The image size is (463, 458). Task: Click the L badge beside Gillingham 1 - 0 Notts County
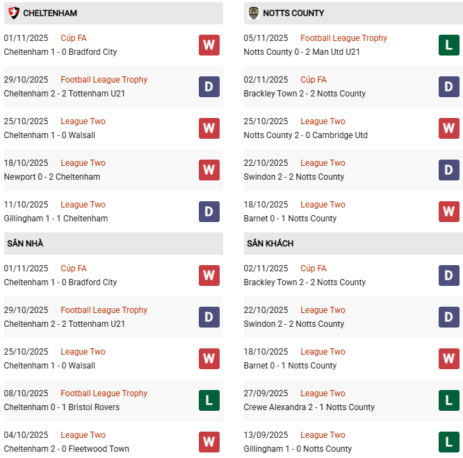[x=449, y=442]
